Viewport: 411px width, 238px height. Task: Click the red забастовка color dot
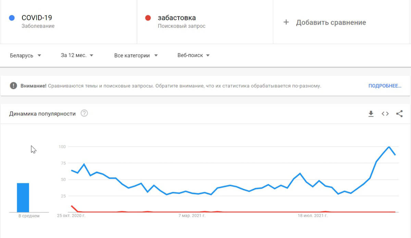coord(148,18)
